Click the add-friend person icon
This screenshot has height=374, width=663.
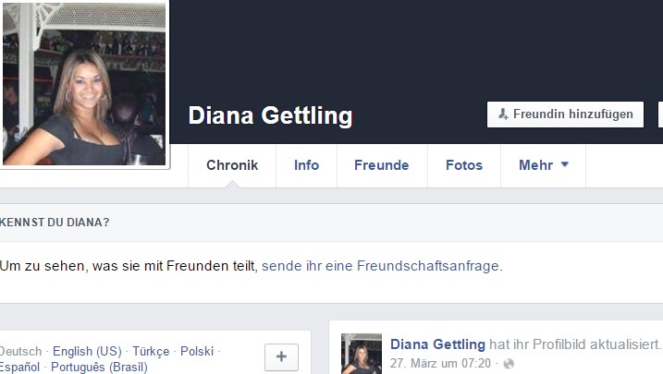coord(503,114)
